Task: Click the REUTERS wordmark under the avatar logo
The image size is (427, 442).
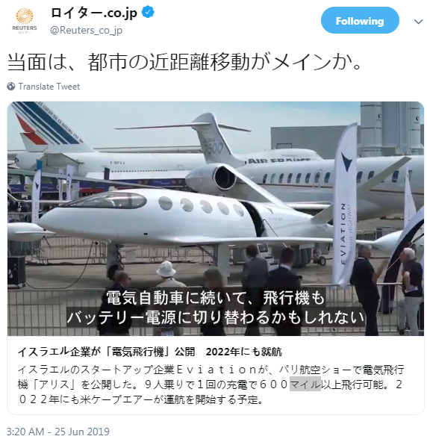Action: 25,28
